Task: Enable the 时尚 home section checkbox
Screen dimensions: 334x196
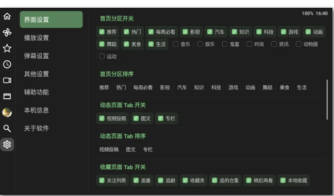Action: (x=249, y=44)
